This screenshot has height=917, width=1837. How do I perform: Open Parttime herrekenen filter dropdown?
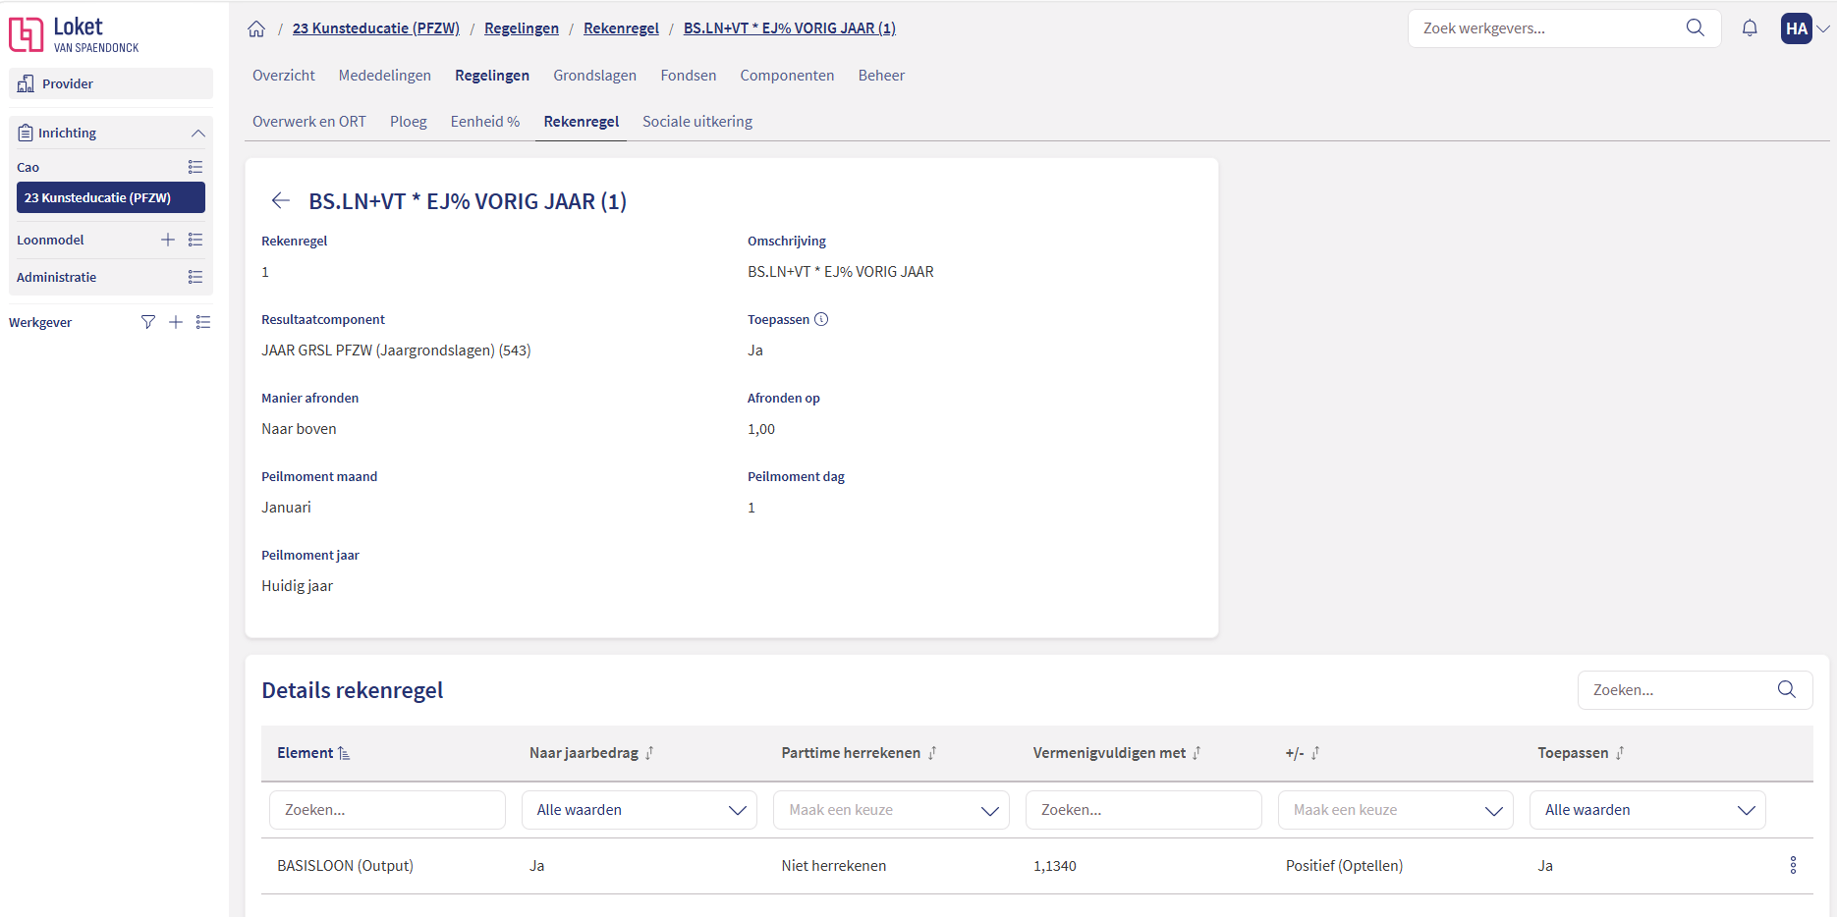point(891,810)
